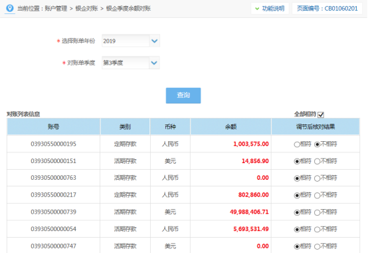Click the 查询 button
368x253 pixels.
coord(183,95)
